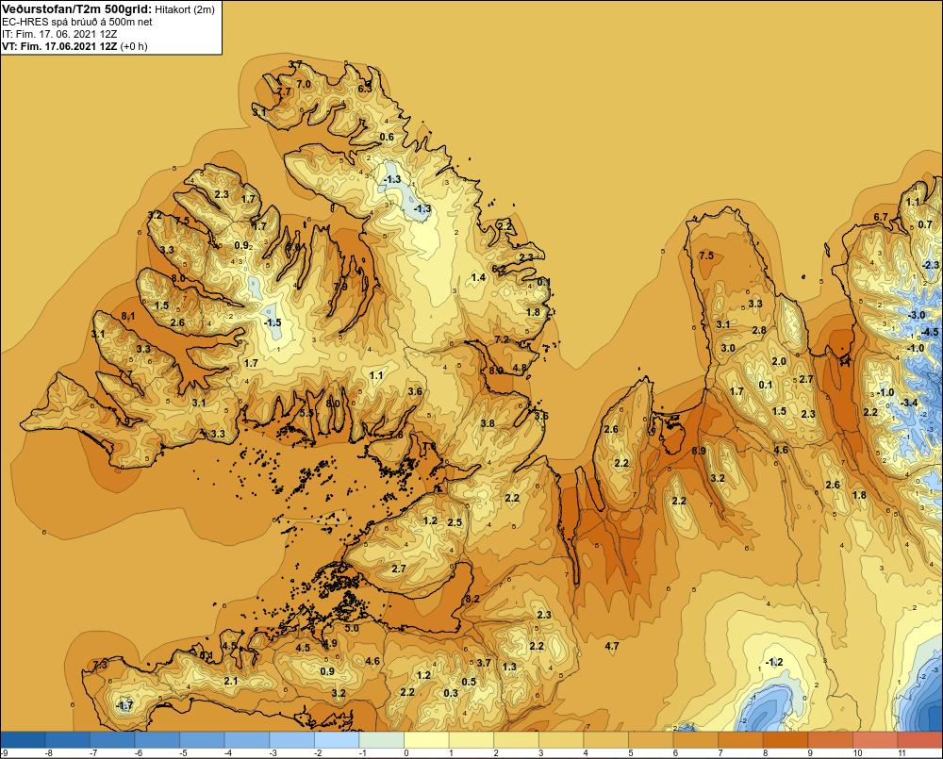
Task: Click the legend swatch between -9 and -8
Action: coord(23,740)
